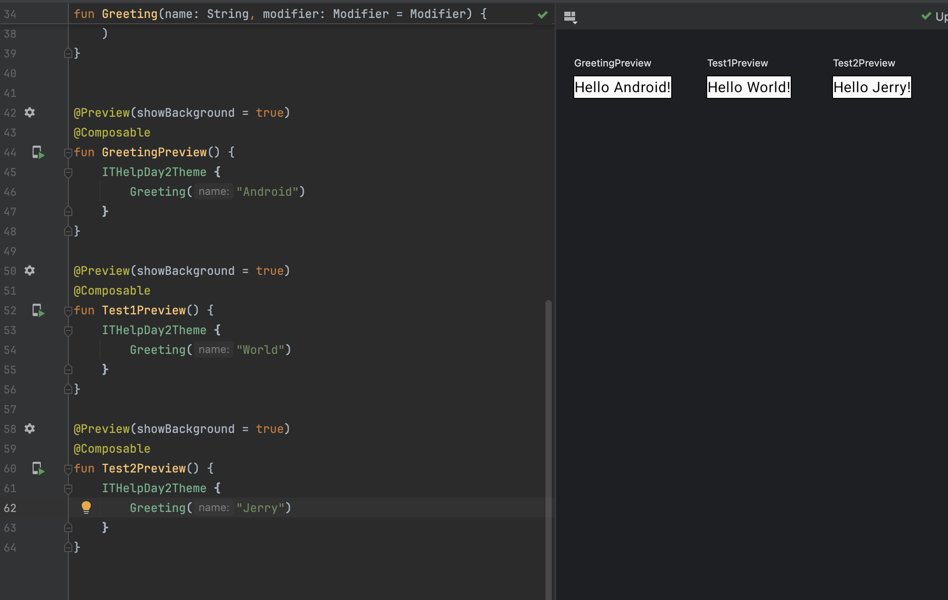The image size is (948, 600).
Task: Click the gear icon beside Test2Preview's @Preview annotation
Action: (30, 428)
